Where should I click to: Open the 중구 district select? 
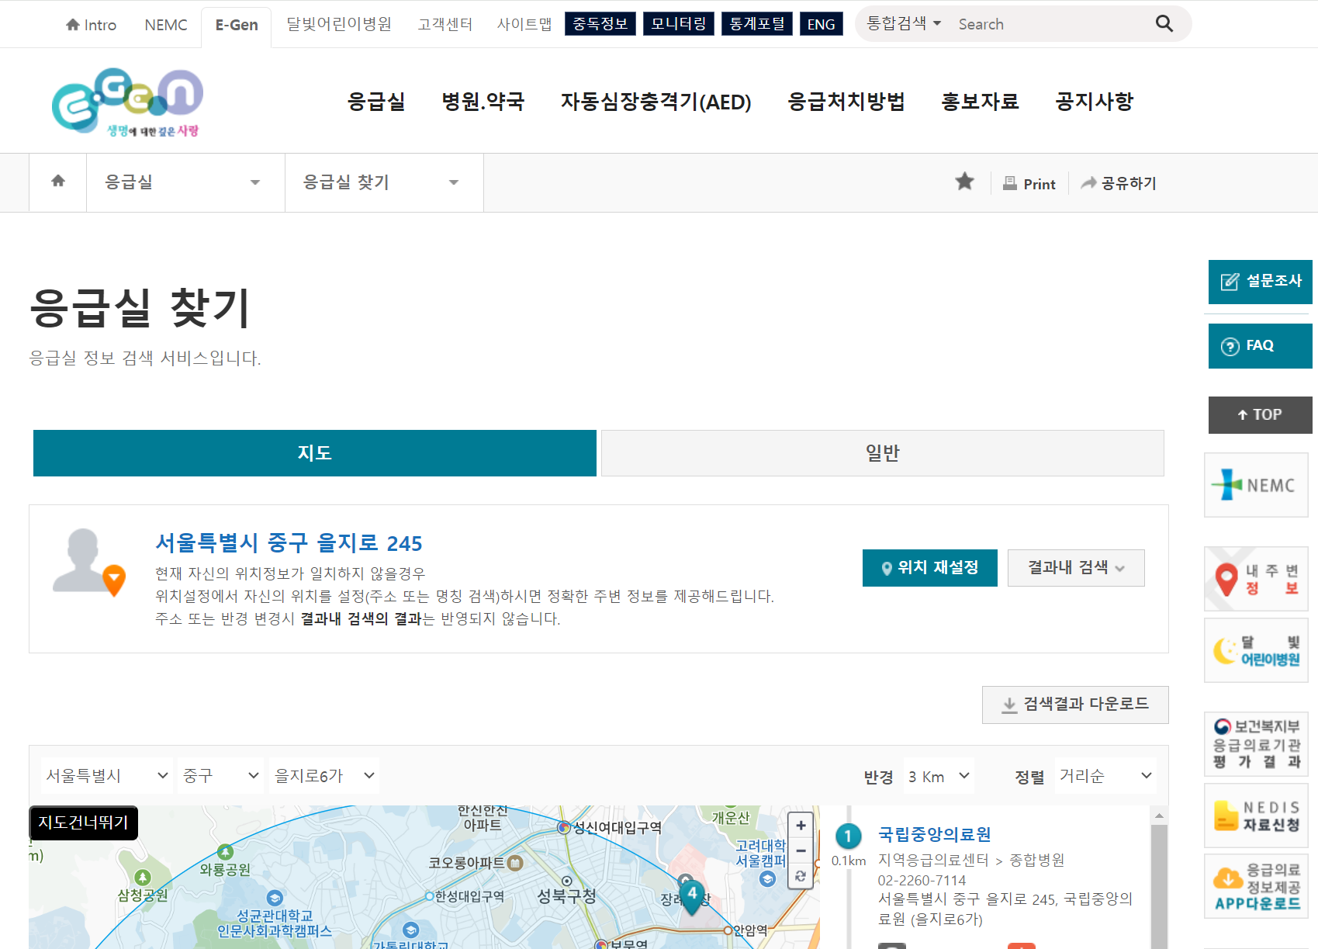coord(221,775)
